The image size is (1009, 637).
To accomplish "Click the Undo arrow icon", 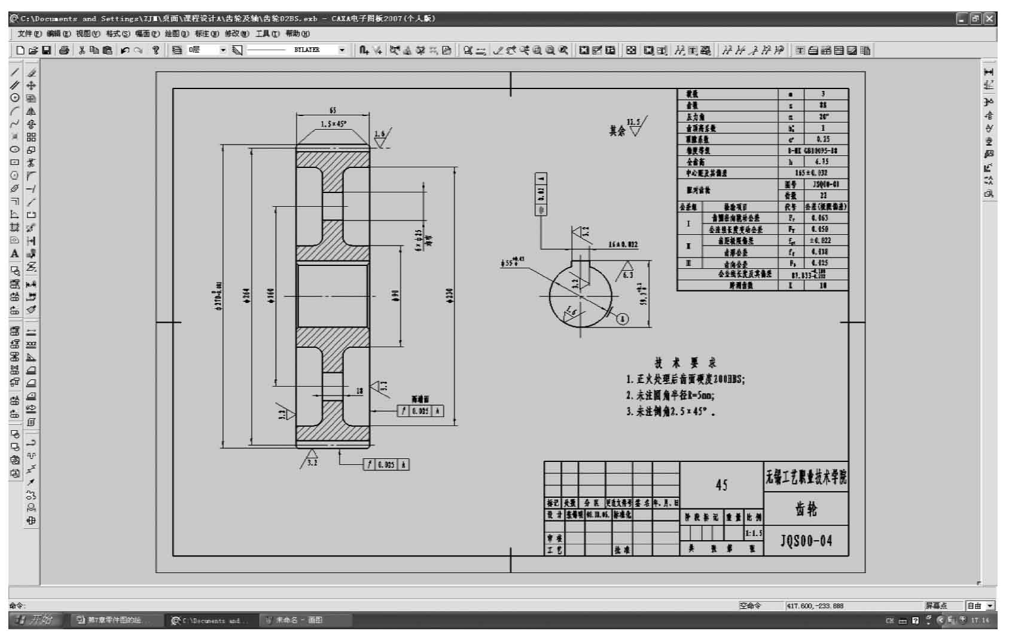I will tap(124, 51).
